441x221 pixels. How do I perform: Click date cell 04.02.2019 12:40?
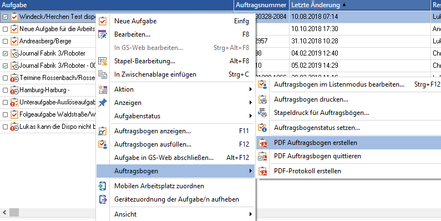(359, 53)
